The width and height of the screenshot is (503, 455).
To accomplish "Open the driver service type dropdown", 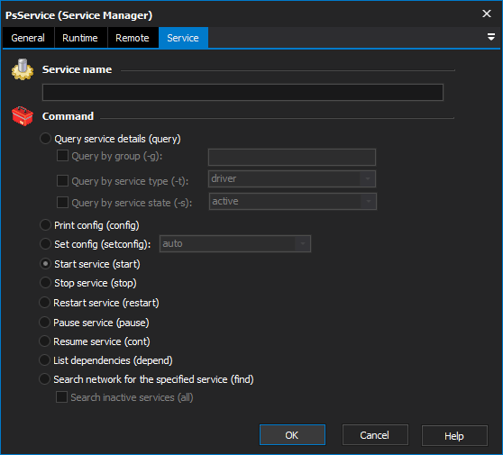I will [292, 179].
